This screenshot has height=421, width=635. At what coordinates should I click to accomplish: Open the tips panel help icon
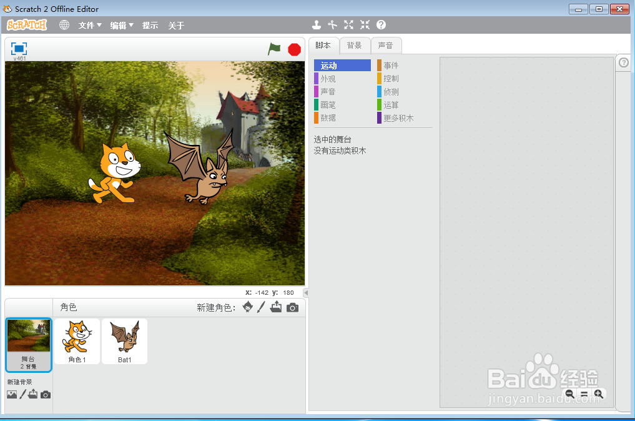[624, 62]
